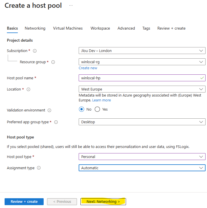Click the Resource group info icon
Viewport: 207px width, 208px height.
(53, 62)
